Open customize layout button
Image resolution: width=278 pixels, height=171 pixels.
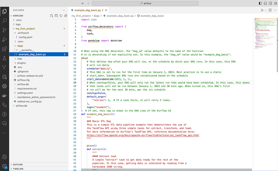point(276,3)
